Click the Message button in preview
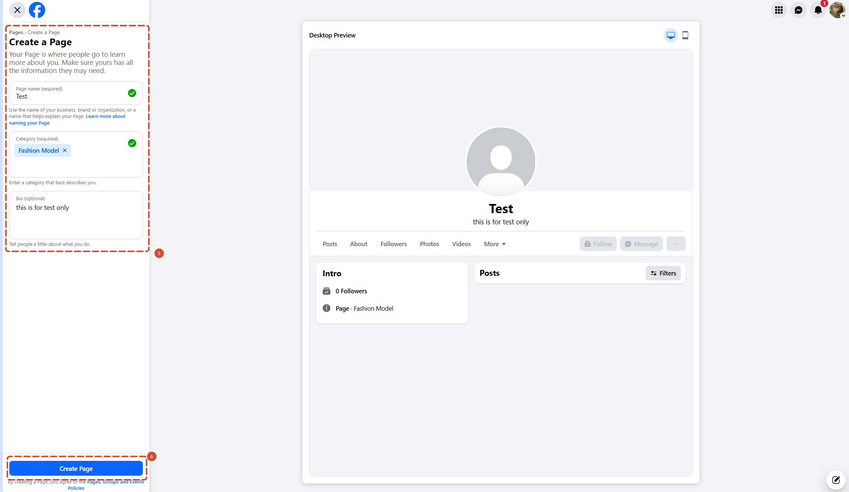Screen dimensions: 849x492 [x=641, y=244]
